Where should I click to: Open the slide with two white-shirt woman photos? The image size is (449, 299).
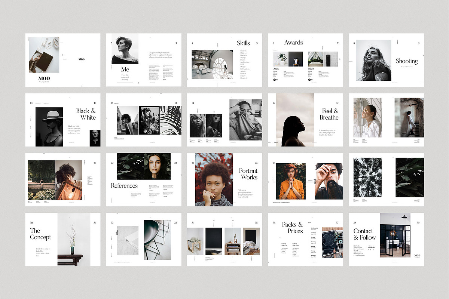coord(386,120)
